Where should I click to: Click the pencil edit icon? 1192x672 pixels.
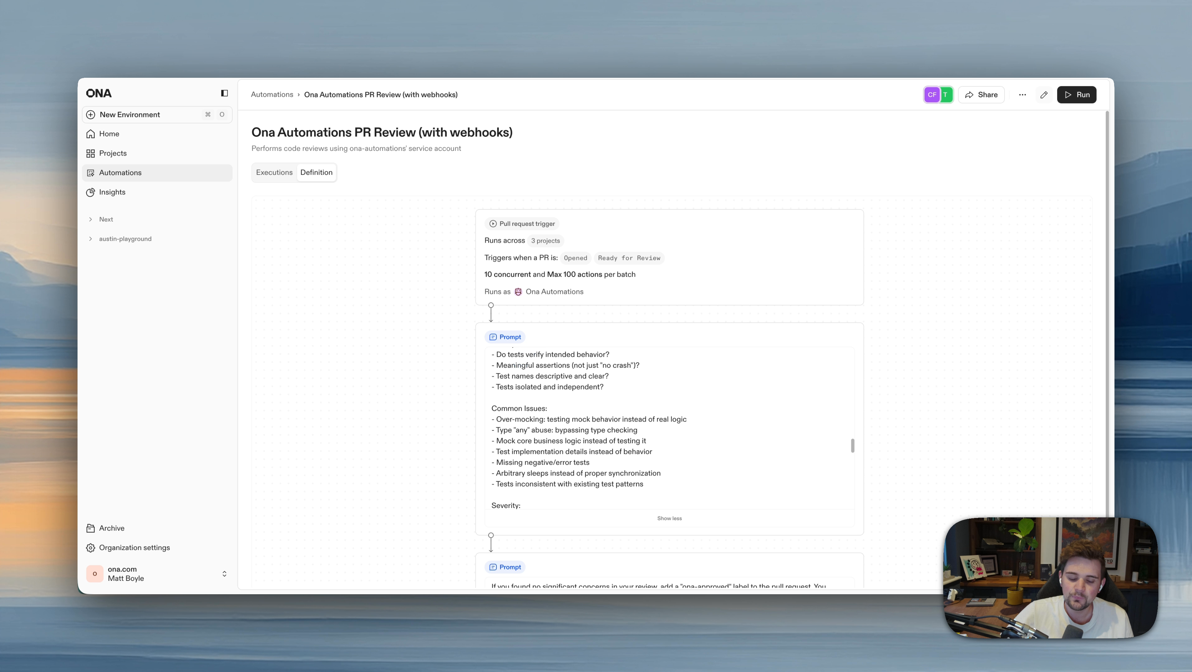coord(1043,95)
